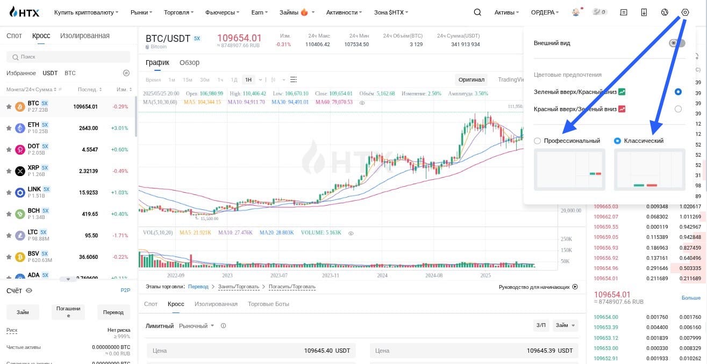Click Больше link in order book
Image resolution: width=707 pixels, height=364 pixels.
[x=691, y=297]
